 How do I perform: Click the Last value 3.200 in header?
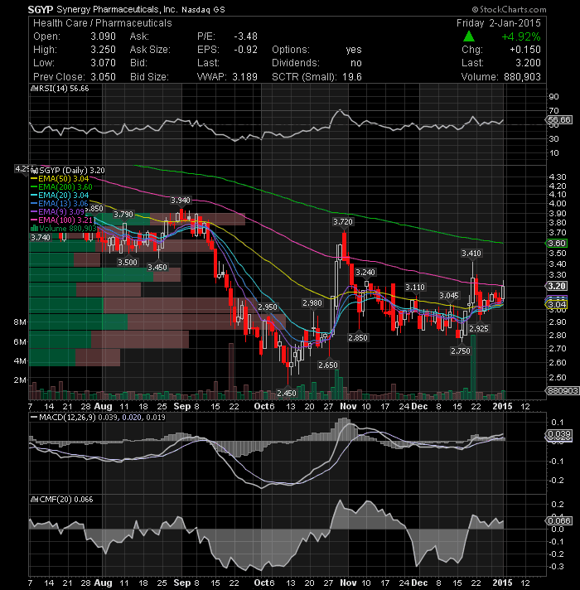(528, 63)
